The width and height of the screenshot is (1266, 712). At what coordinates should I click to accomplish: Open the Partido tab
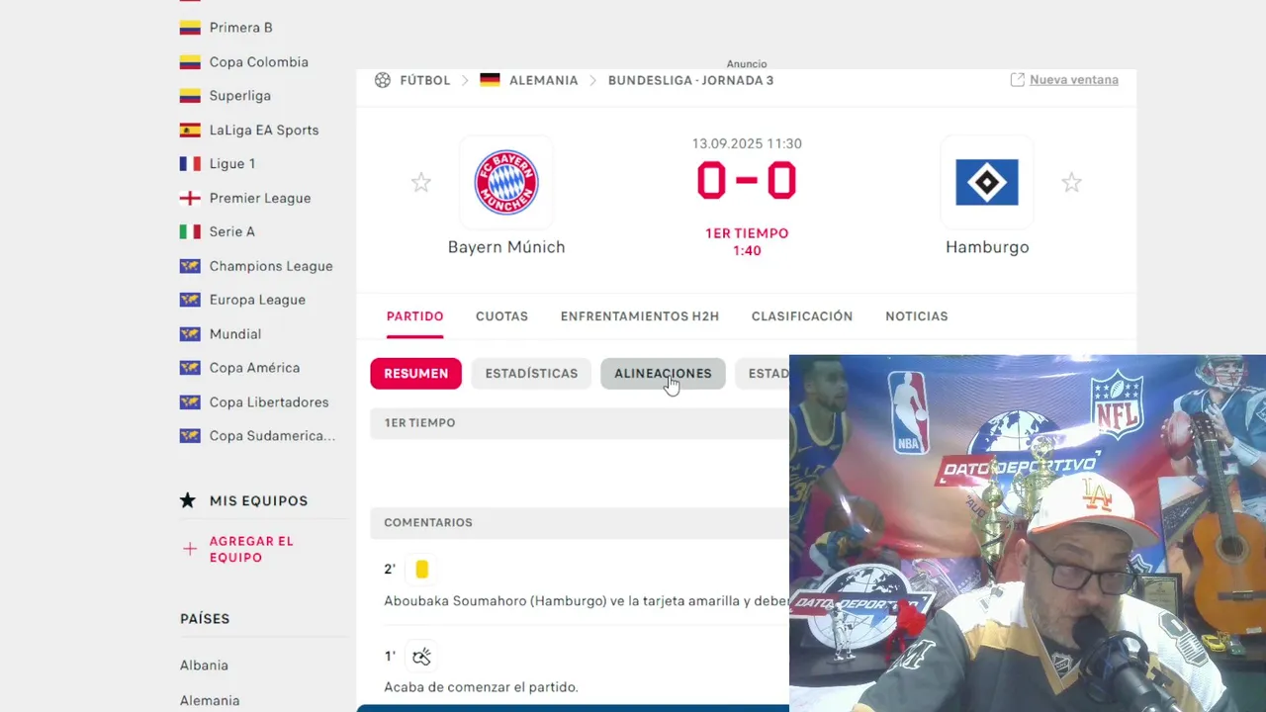click(414, 316)
